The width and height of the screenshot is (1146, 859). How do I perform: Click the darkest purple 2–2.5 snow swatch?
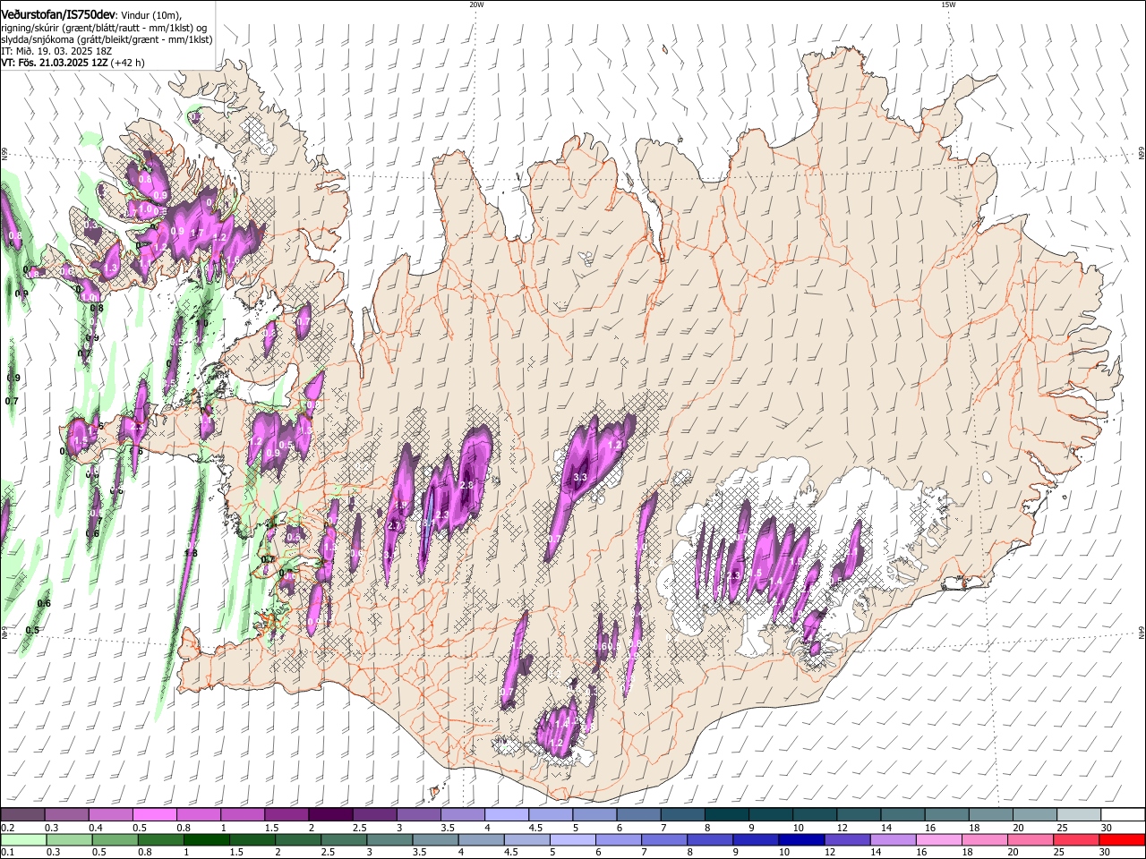tap(329, 815)
